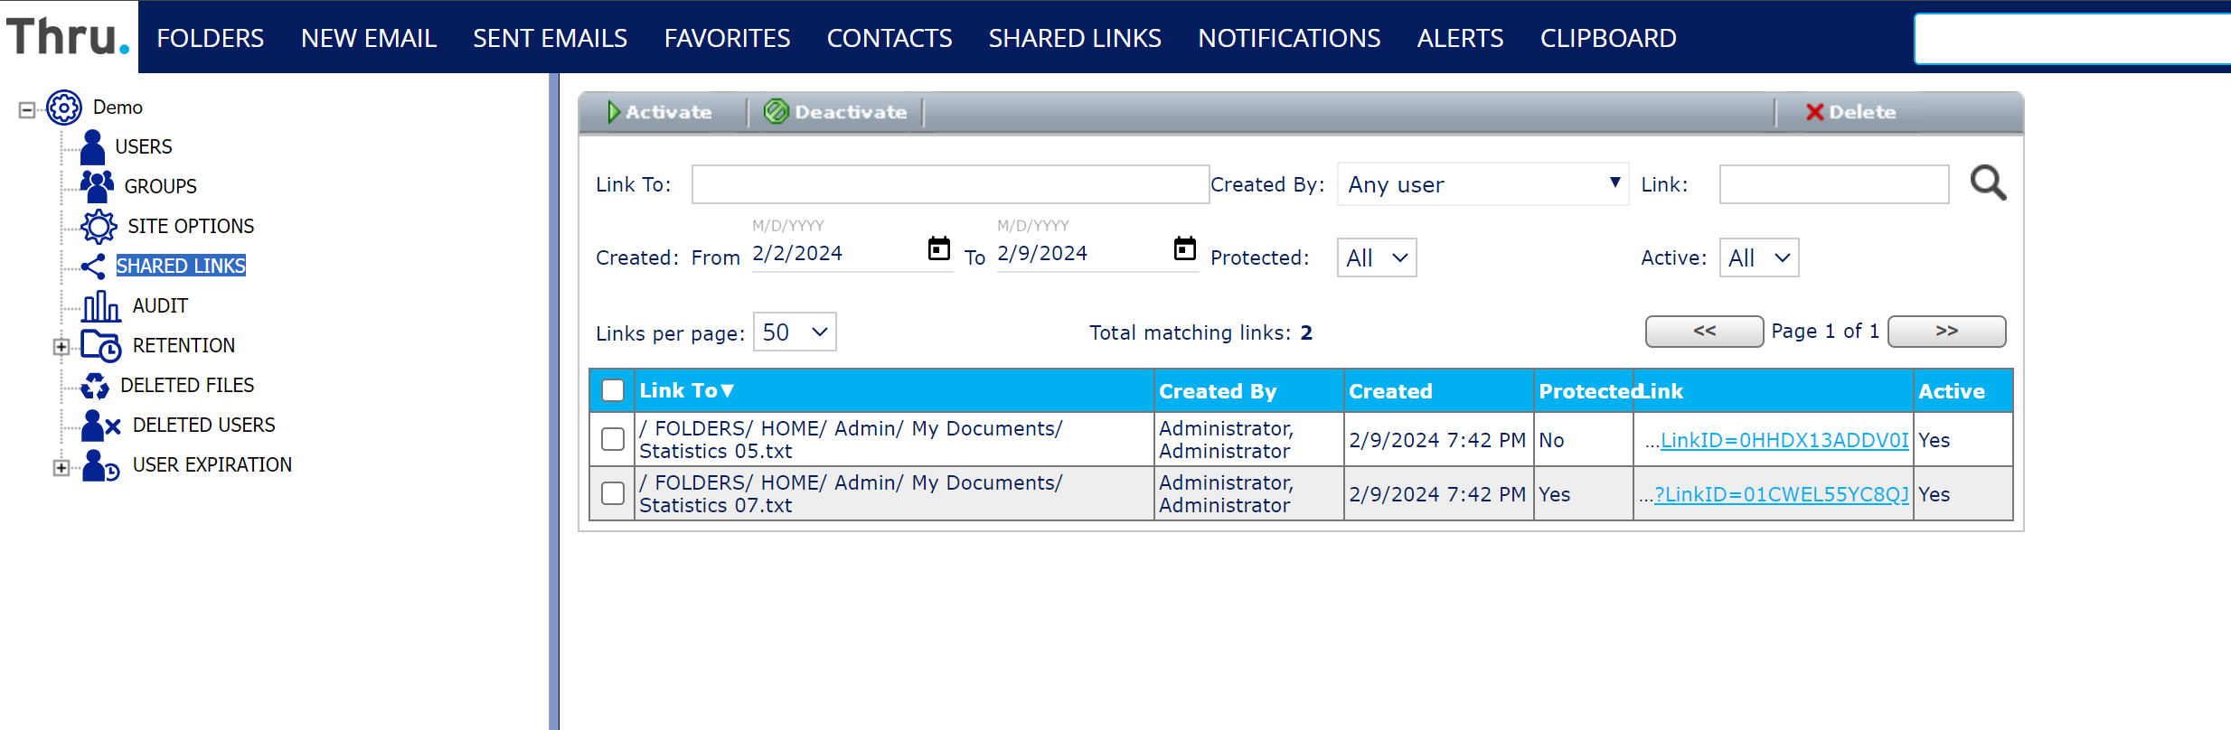The height and width of the screenshot is (730, 2231).
Task: Open the Links per page dropdown
Action: pos(795,332)
